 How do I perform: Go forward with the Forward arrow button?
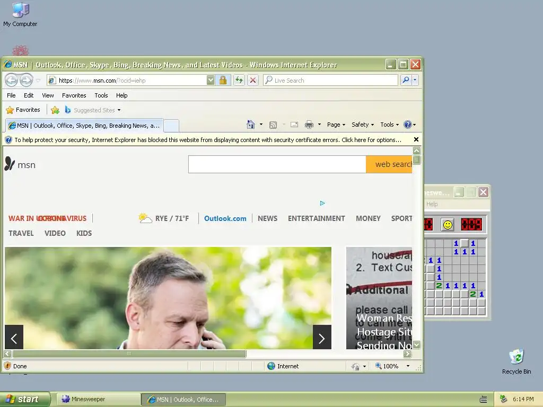coord(26,81)
